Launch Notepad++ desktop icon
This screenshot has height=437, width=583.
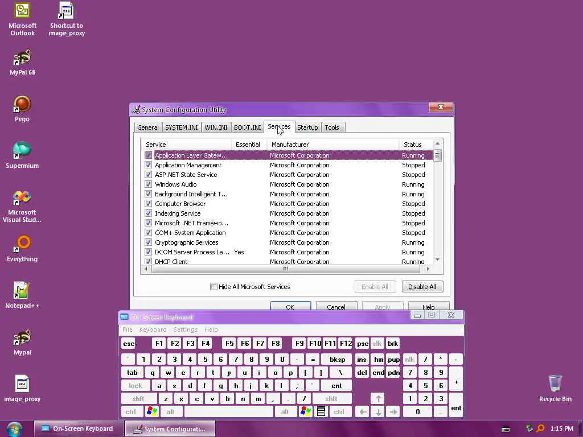click(22, 295)
